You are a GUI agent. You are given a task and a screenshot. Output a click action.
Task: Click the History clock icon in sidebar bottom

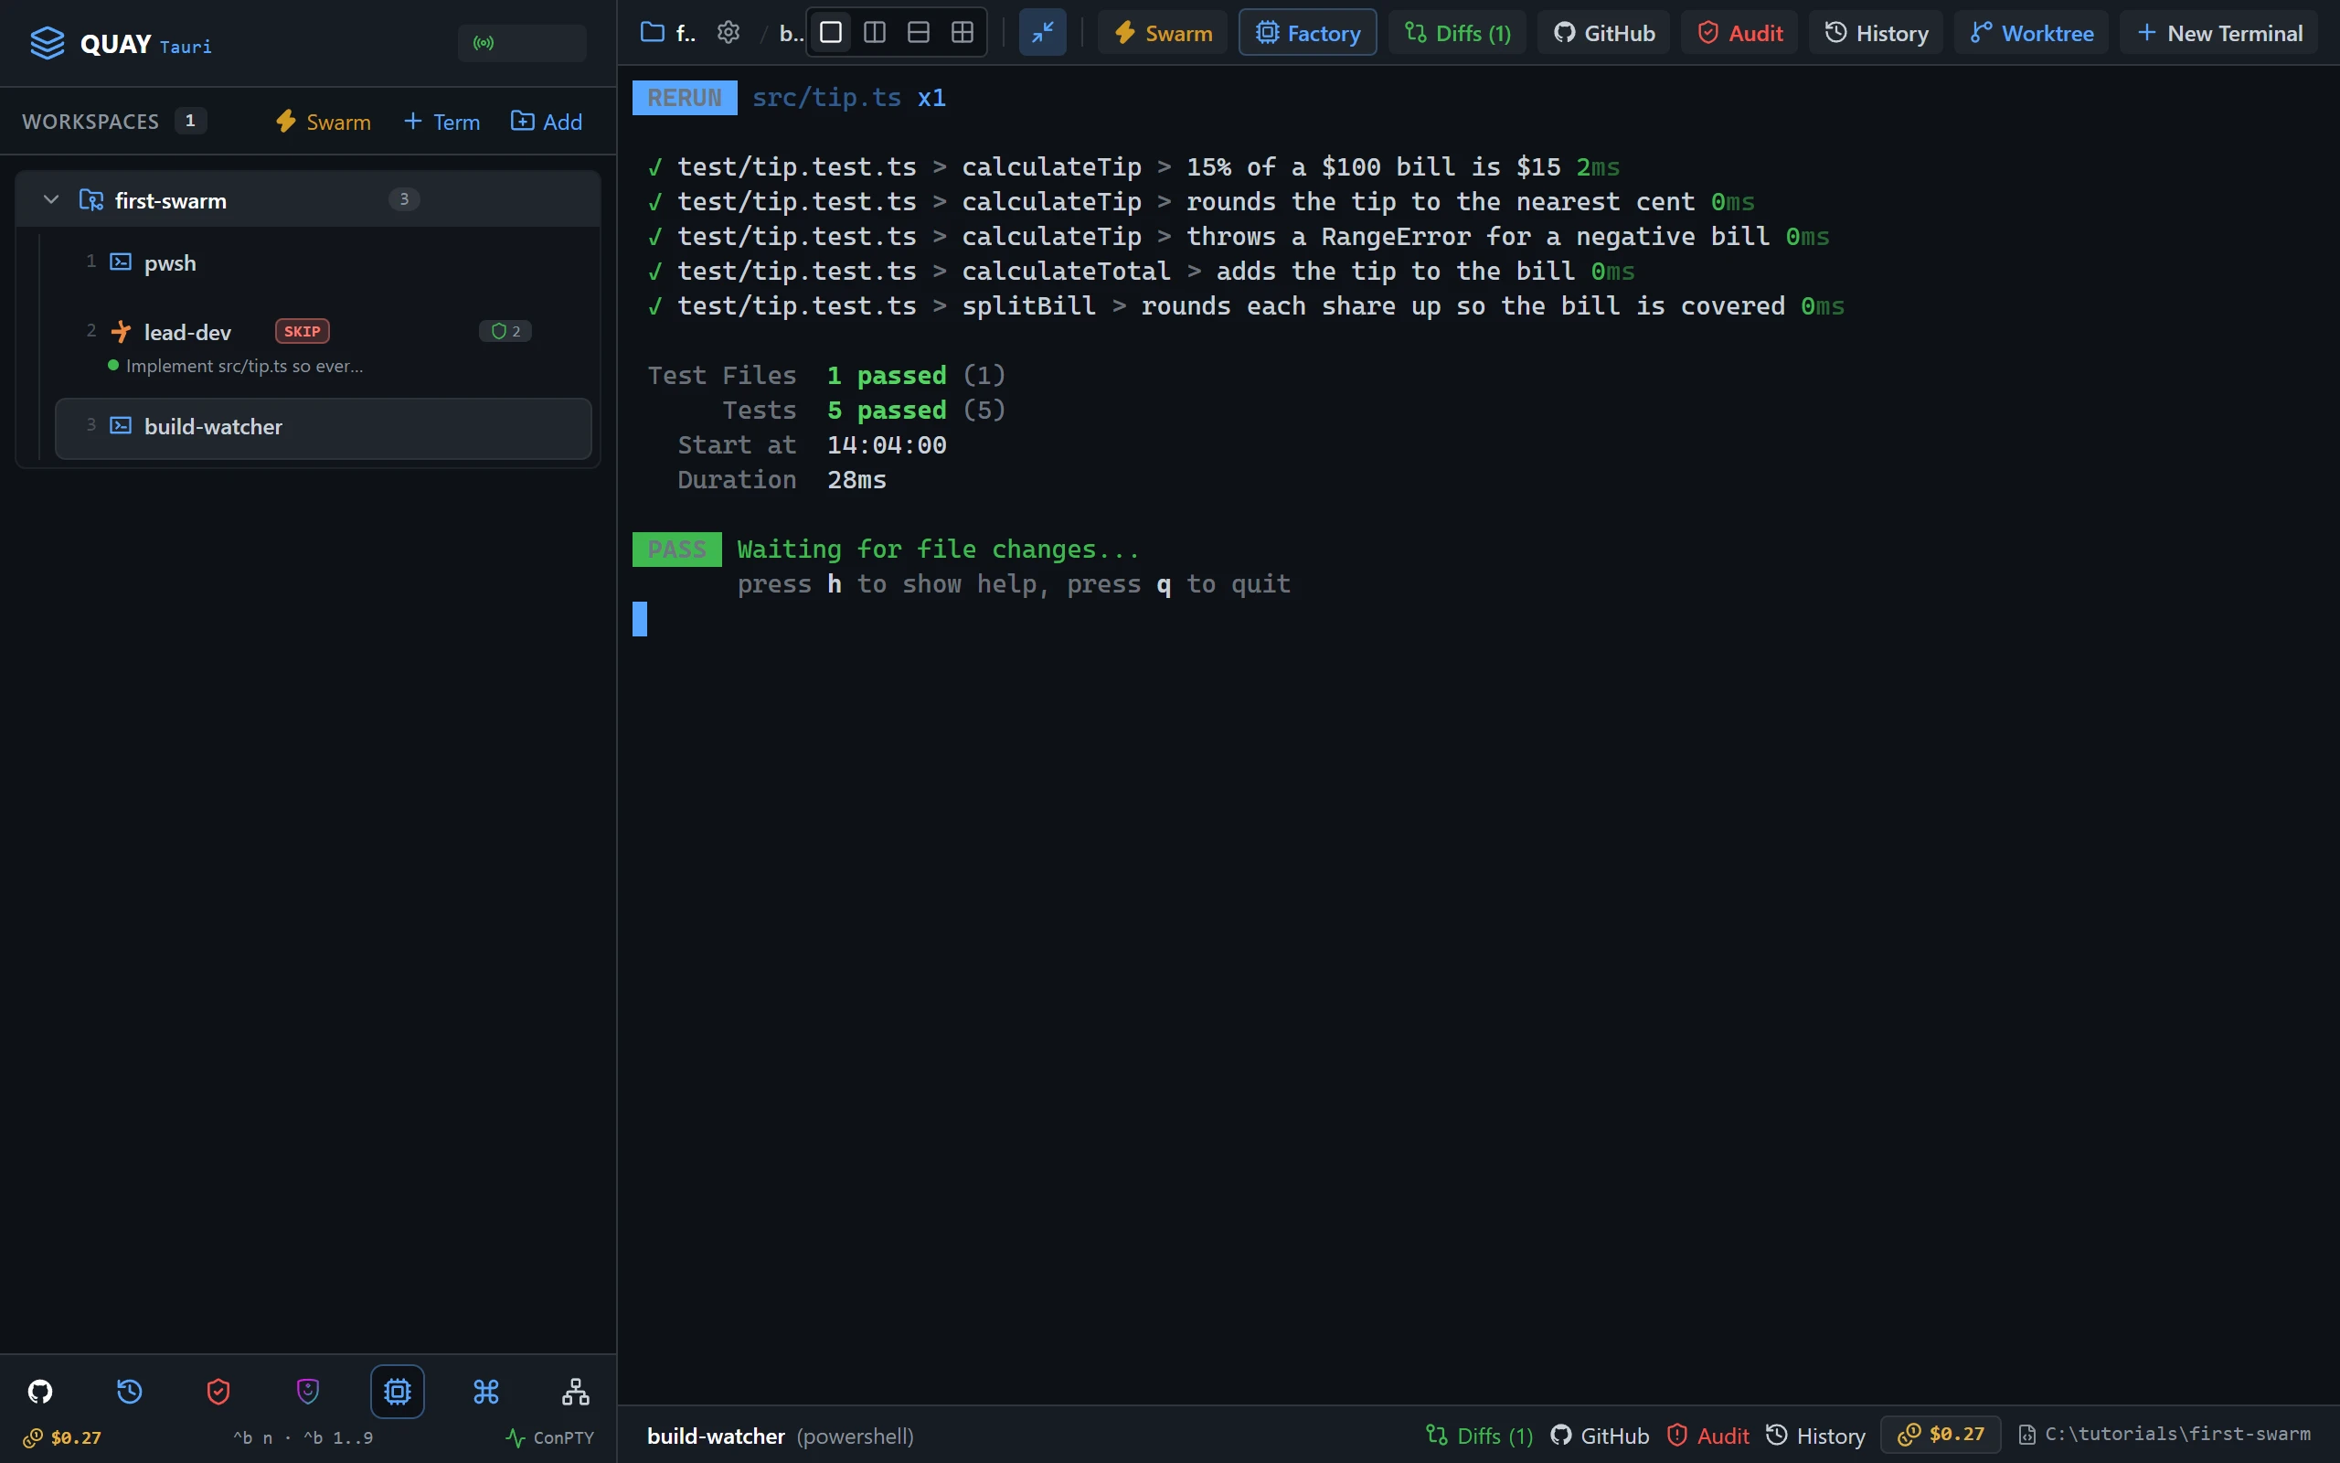pyautogui.click(x=130, y=1392)
